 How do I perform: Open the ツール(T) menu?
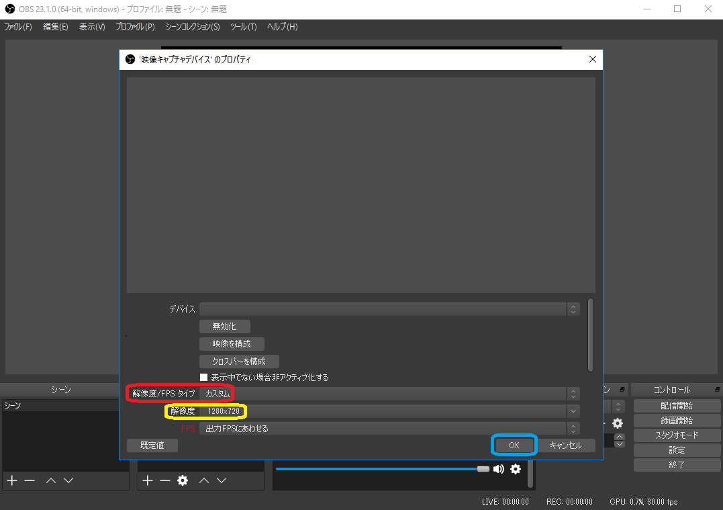243,27
